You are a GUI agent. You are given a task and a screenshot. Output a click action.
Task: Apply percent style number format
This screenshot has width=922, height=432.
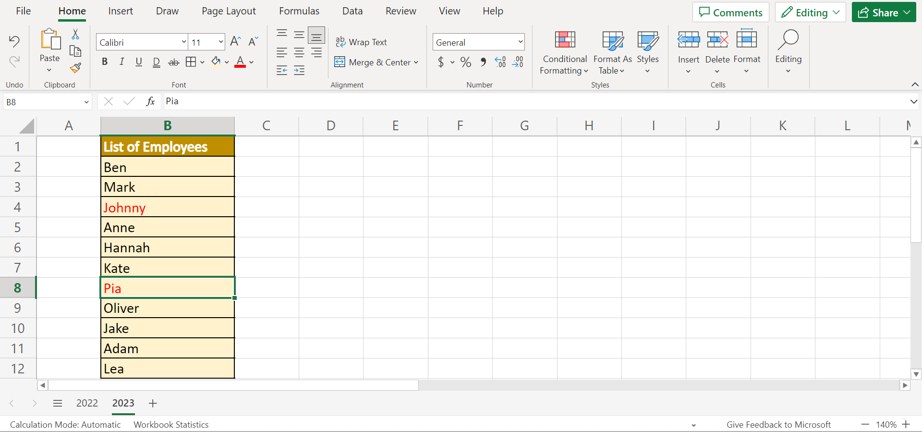coord(465,62)
